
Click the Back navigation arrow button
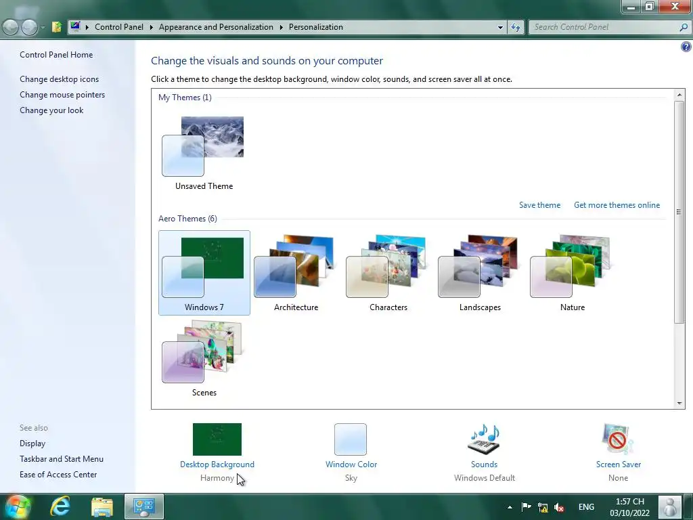coord(11,27)
